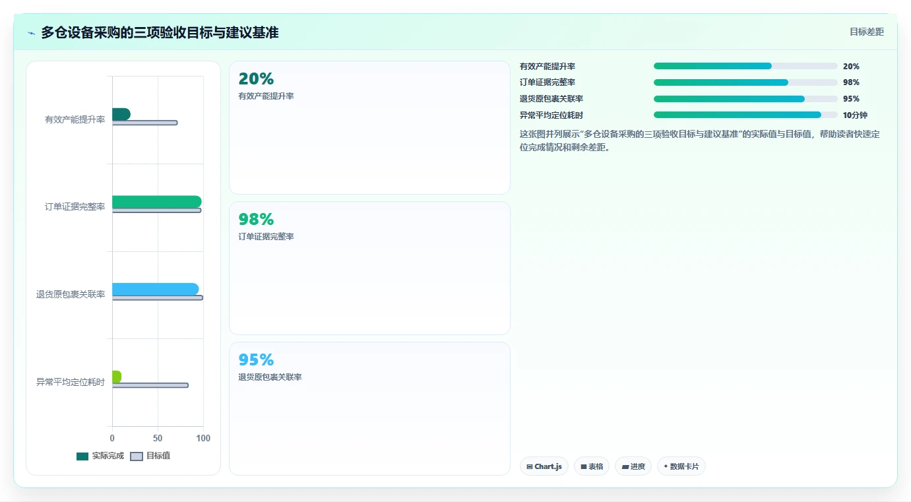
Task: Click the 50 tick on chart x-axis
Action: (x=158, y=438)
